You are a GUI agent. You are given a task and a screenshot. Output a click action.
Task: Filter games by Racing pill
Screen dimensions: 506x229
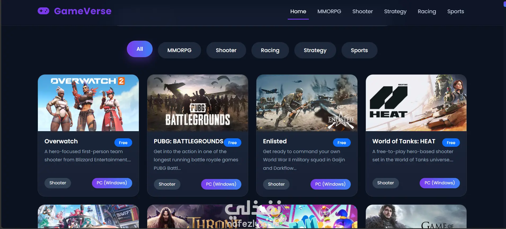pos(270,50)
